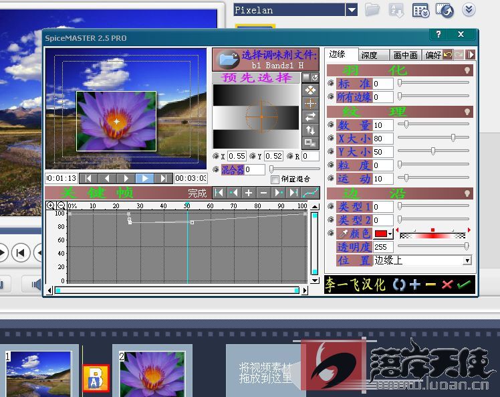
Task: Click the blue refresh circular arrows icon
Action: [x=398, y=285]
